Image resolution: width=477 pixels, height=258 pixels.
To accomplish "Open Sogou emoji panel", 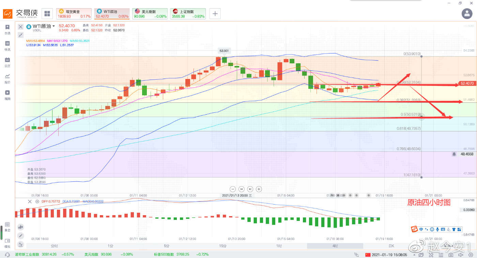I will (x=432, y=229).
